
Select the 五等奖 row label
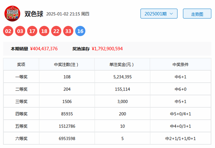[x=21, y=126]
